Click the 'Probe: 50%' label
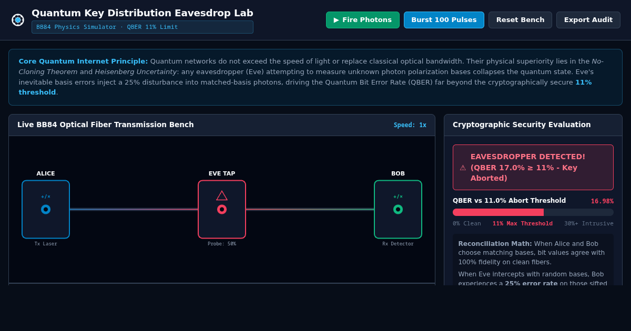631x331 pixels. click(222, 244)
